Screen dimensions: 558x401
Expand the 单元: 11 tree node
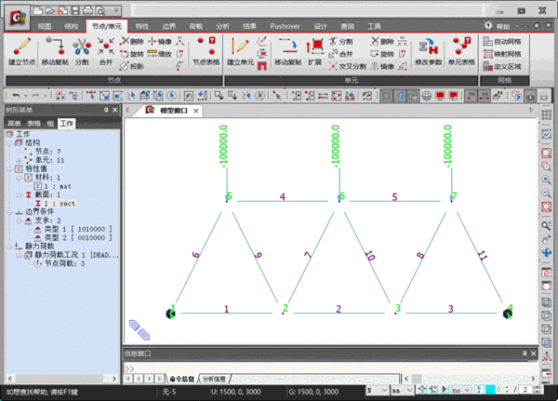point(19,161)
